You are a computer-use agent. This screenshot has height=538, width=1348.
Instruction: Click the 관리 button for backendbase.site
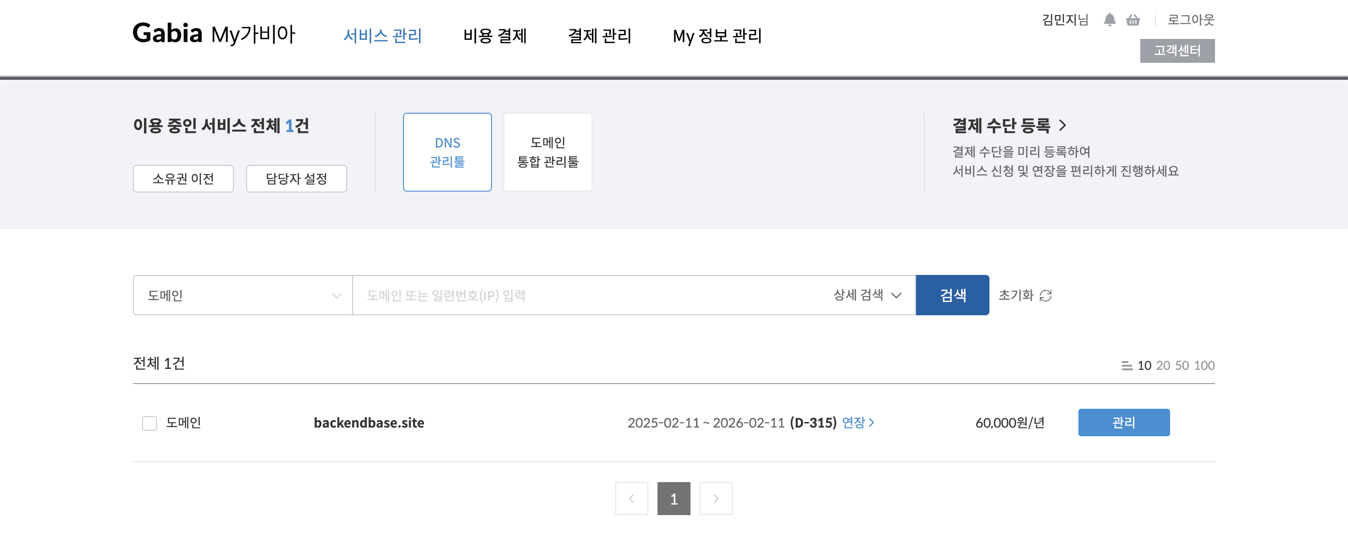[x=1124, y=423]
